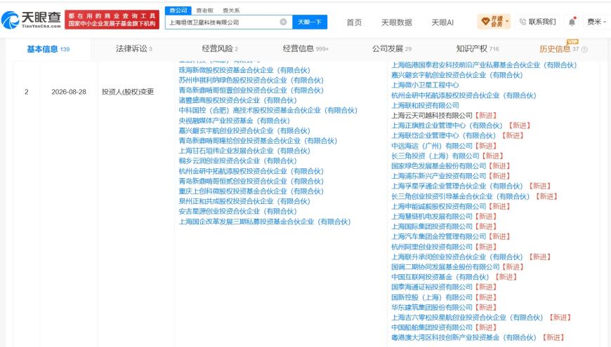The height and width of the screenshot is (347, 611).
Task: Select the 查老板 search tab
Action: coord(204,11)
